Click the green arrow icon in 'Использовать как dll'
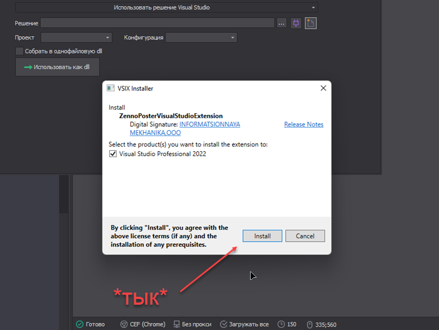 [x=28, y=67]
